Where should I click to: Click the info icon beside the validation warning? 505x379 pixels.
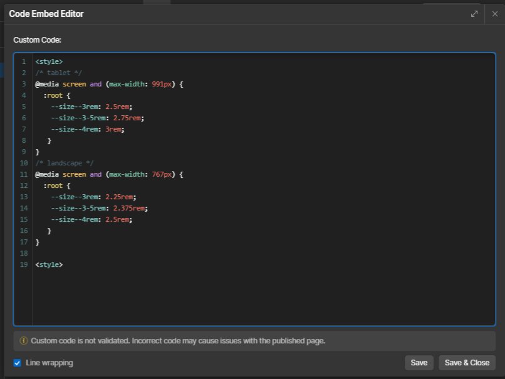(24, 341)
